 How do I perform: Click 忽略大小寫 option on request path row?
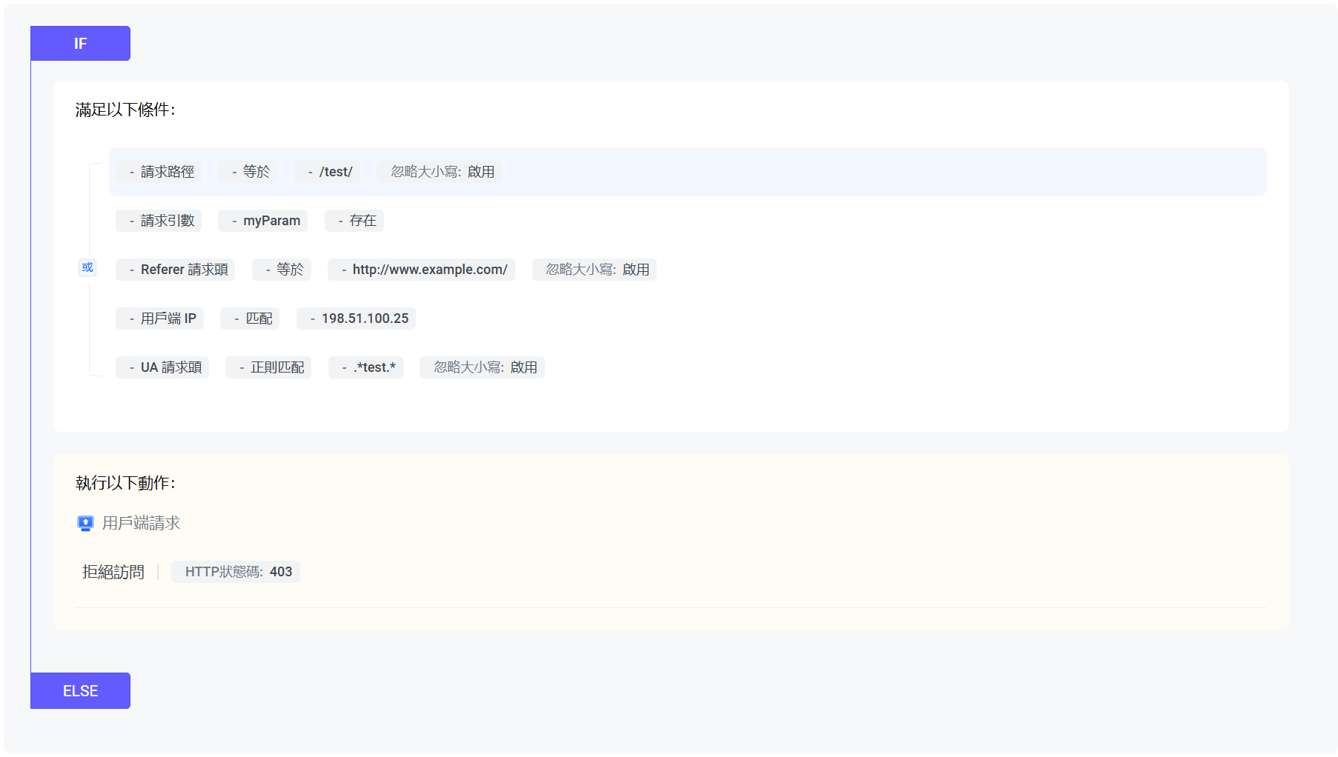[x=440, y=172]
